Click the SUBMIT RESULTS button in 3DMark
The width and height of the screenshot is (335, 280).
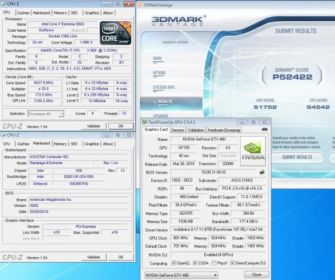[x=297, y=157]
